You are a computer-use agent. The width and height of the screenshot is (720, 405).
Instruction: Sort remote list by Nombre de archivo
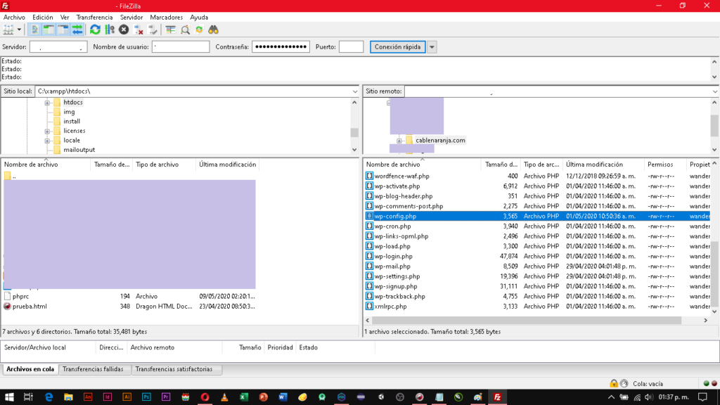[423, 165]
